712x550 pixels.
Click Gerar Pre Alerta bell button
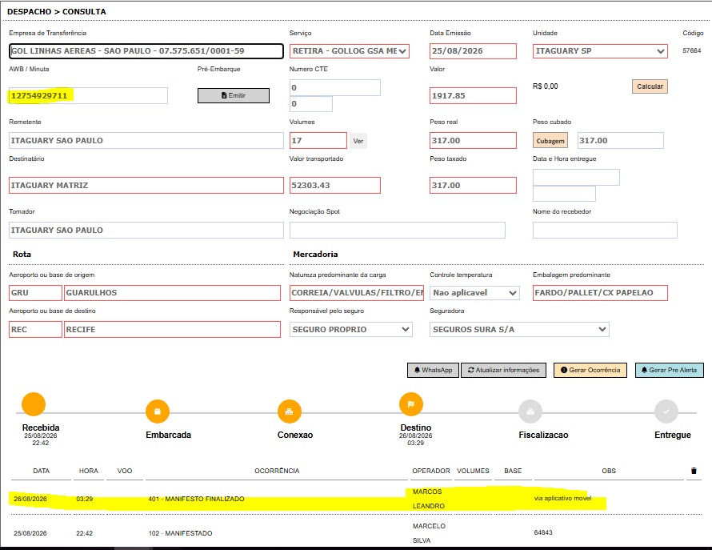tap(670, 370)
